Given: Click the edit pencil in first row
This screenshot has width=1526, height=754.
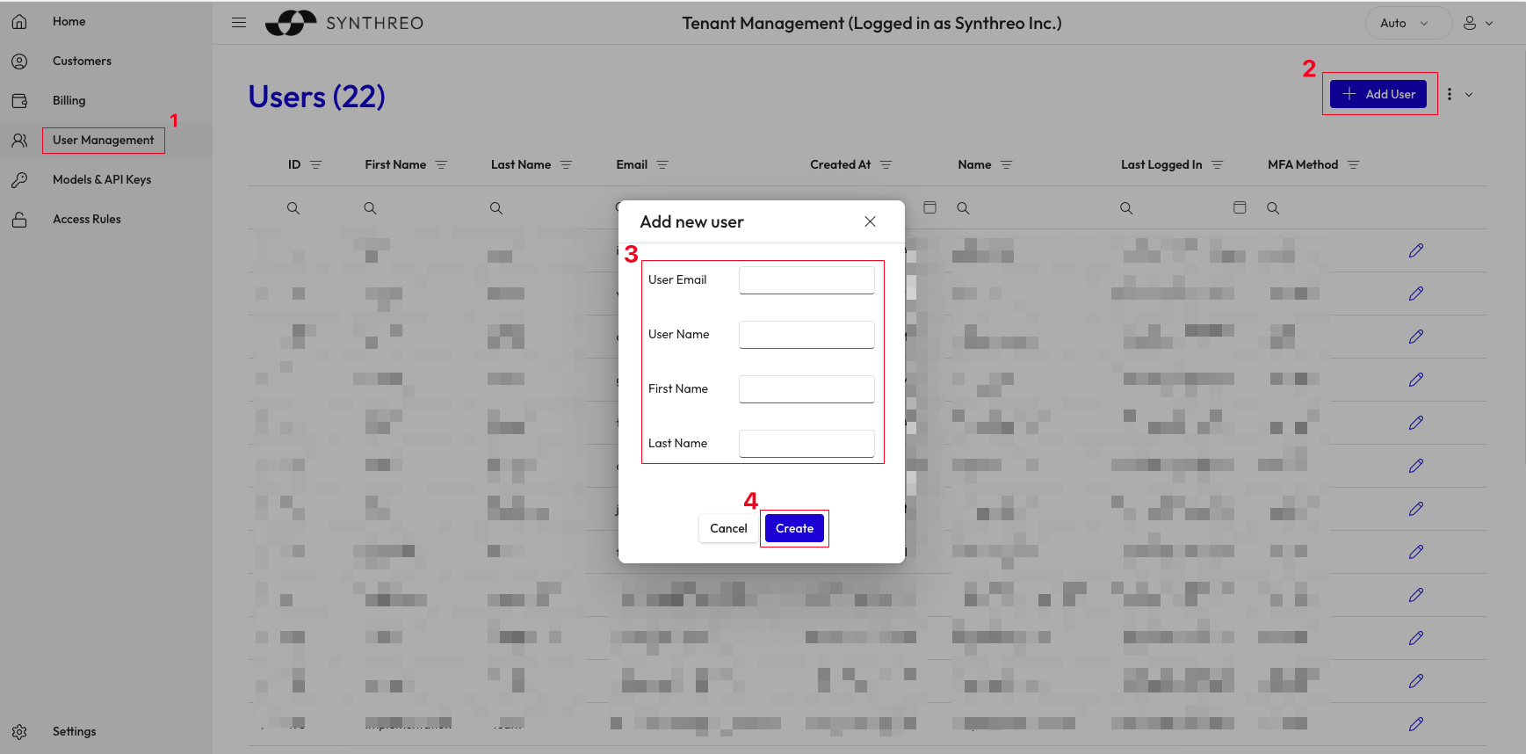Looking at the screenshot, I should [1415, 250].
